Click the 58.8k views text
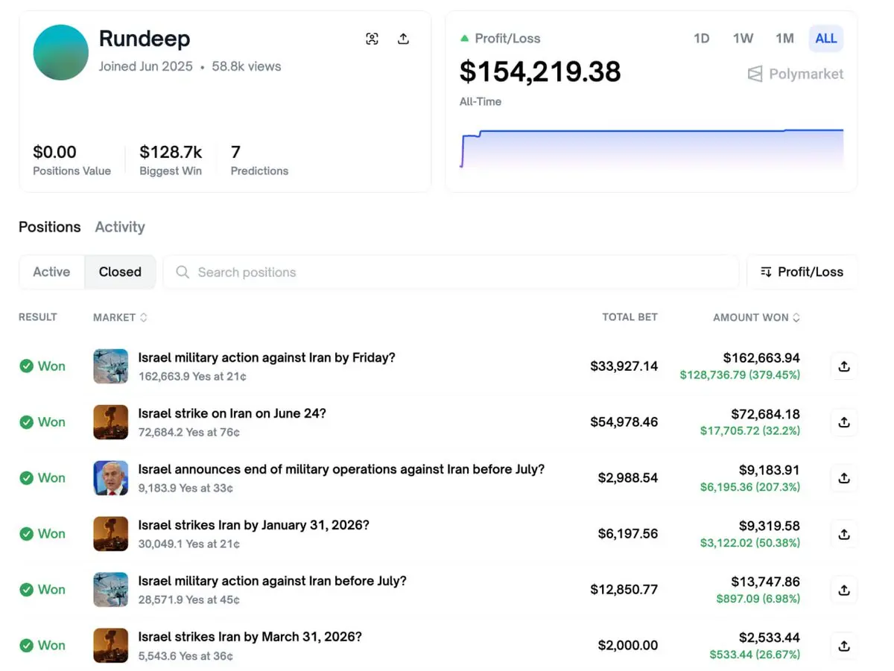 tap(247, 66)
